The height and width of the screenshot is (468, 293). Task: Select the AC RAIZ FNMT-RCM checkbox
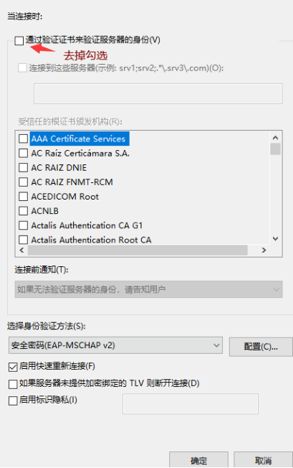tap(23, 182)
